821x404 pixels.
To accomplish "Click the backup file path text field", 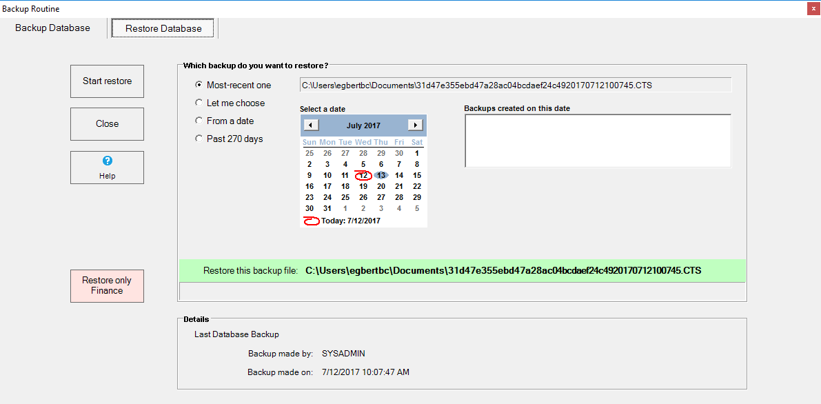I will (515, 85).
